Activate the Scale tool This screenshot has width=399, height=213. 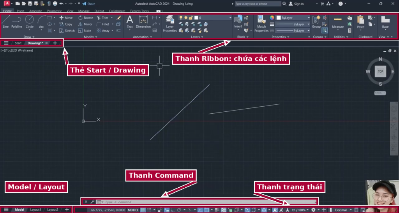(85, 30)
